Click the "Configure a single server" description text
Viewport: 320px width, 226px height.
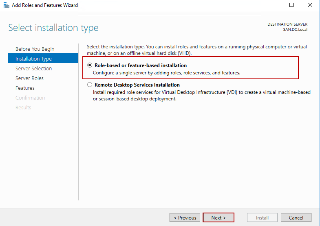point(166,73)
